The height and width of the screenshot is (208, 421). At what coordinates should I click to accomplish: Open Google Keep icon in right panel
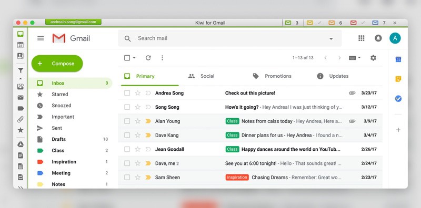(398, 79)
